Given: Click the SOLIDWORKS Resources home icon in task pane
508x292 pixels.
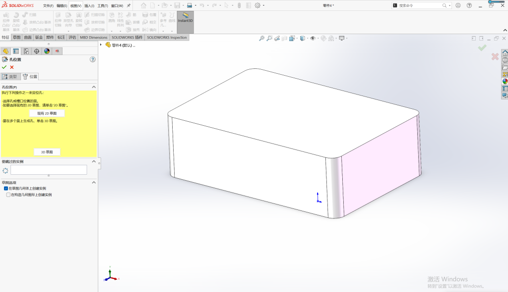Looking at the screenshot, I should click(x=505, y=53).
